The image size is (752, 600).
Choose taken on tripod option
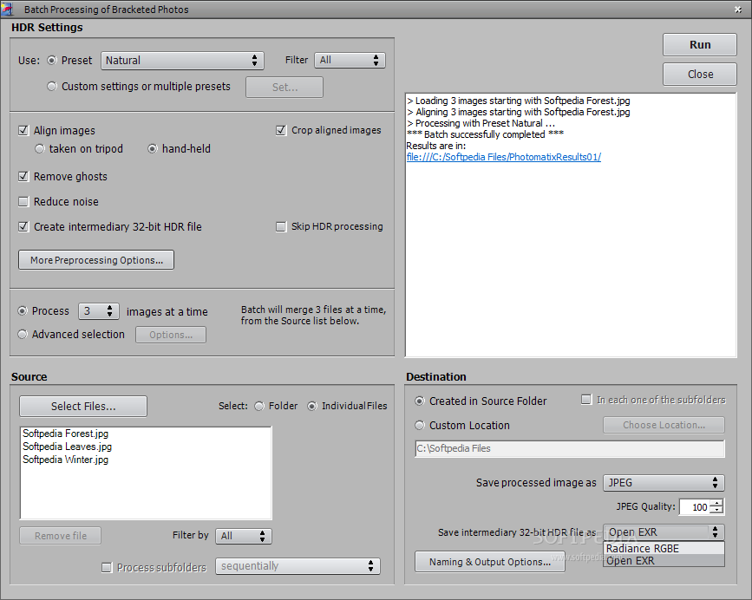pyautogui.click(x=40, y=149)
